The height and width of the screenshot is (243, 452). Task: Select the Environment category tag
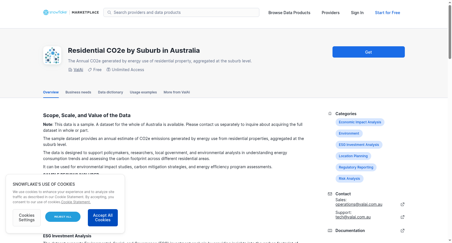tap(349, 133)
